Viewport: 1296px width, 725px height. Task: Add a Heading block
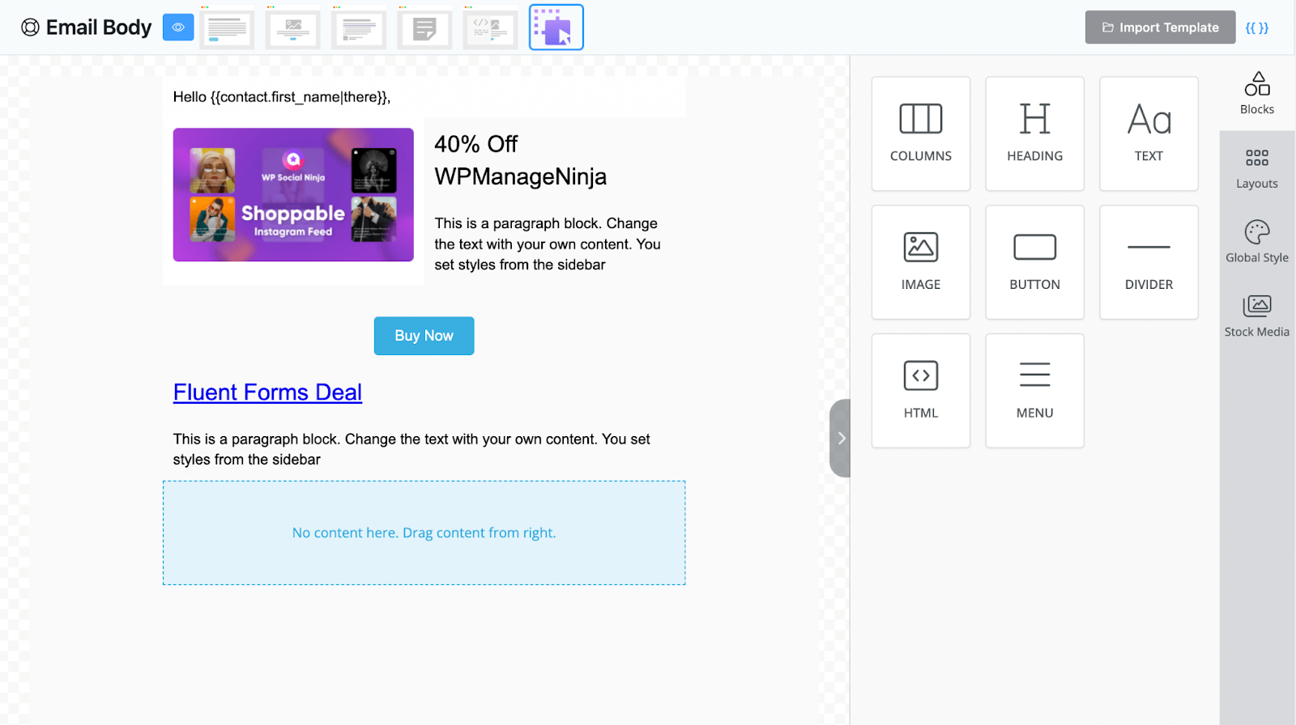pyautogui.click(x=1034, y=134)
